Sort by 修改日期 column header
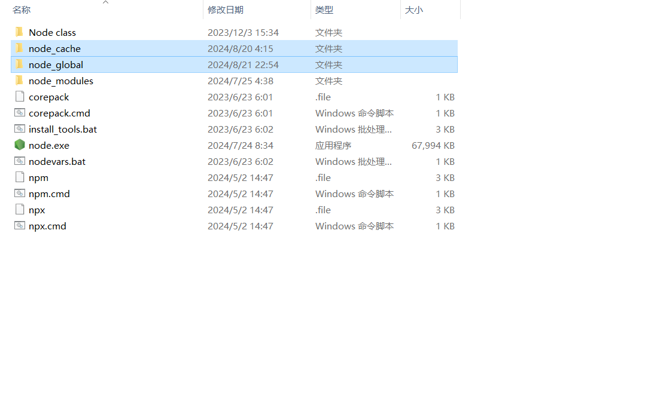Image resolution: width=654 pixels, height=402 pixels. point(226,10)
